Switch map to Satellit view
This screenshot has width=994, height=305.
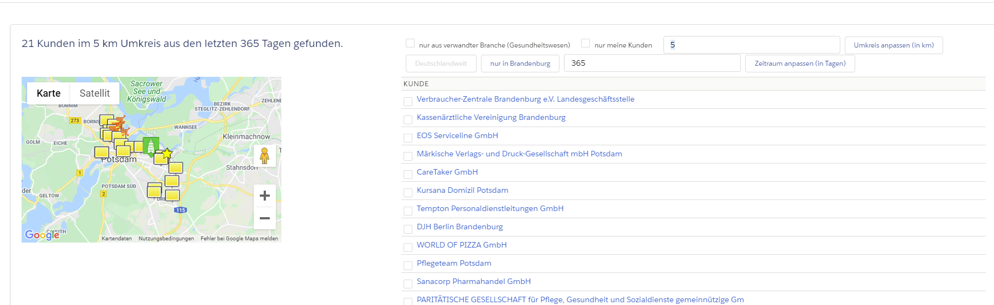(x=95, y=93)
